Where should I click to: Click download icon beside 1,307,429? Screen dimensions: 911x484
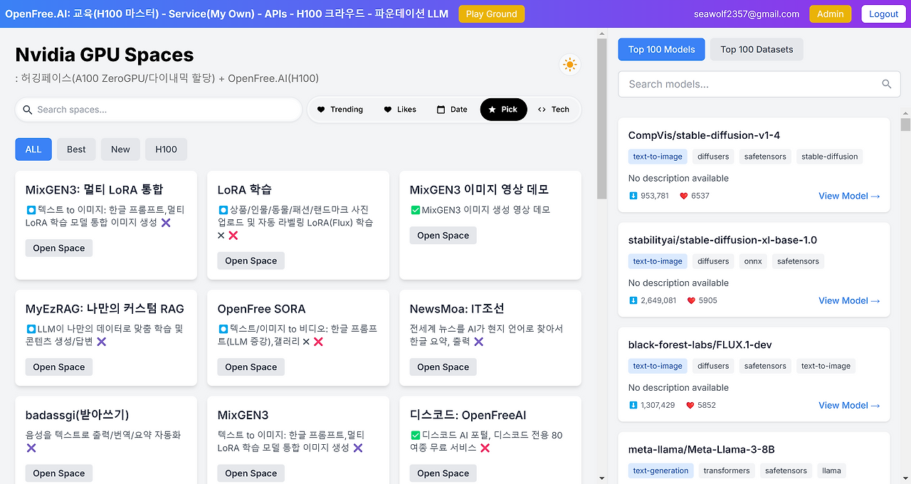(x=633, y=405)
